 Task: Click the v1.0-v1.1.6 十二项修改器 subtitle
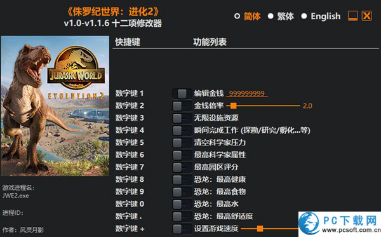pyautogui.click(x=113, y=24)
